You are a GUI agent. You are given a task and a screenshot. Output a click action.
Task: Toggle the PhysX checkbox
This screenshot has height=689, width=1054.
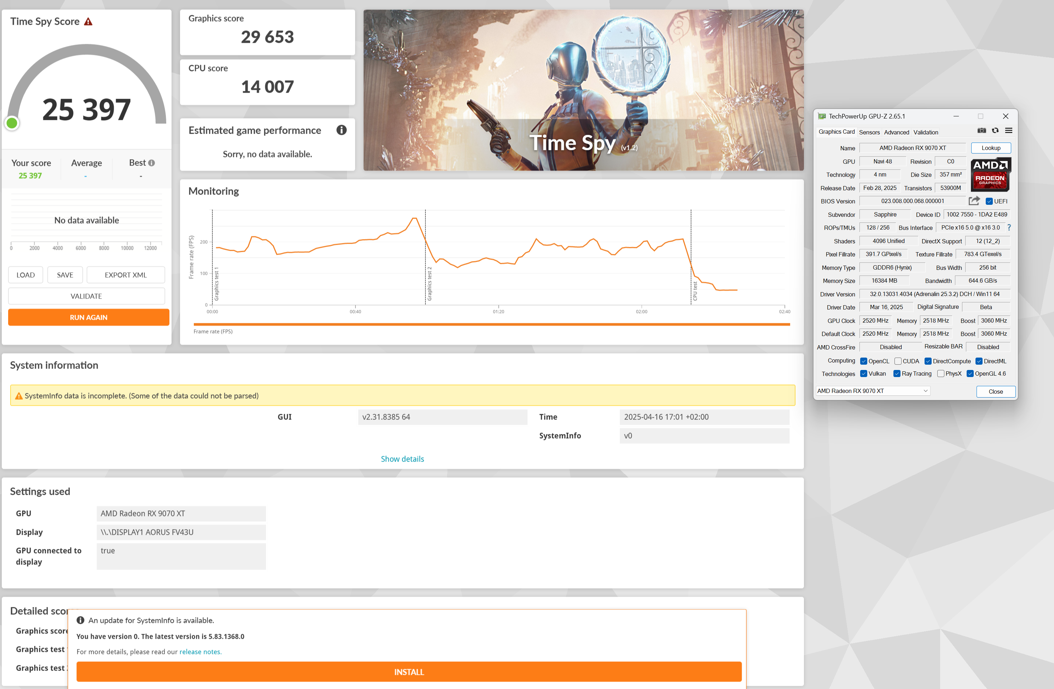940,374
